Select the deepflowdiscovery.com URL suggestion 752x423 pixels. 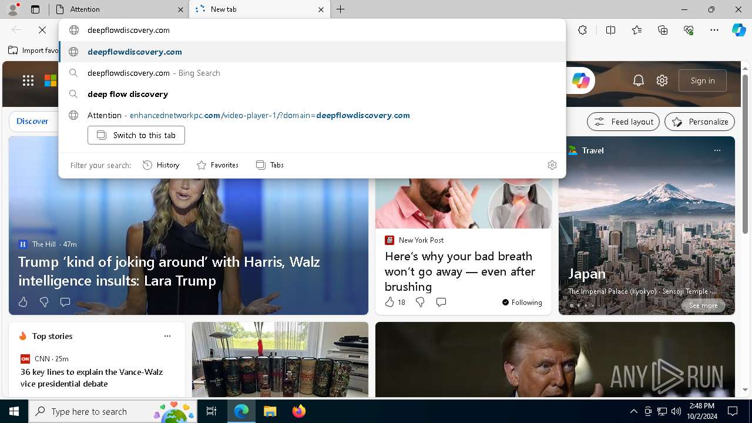point(312,52)
